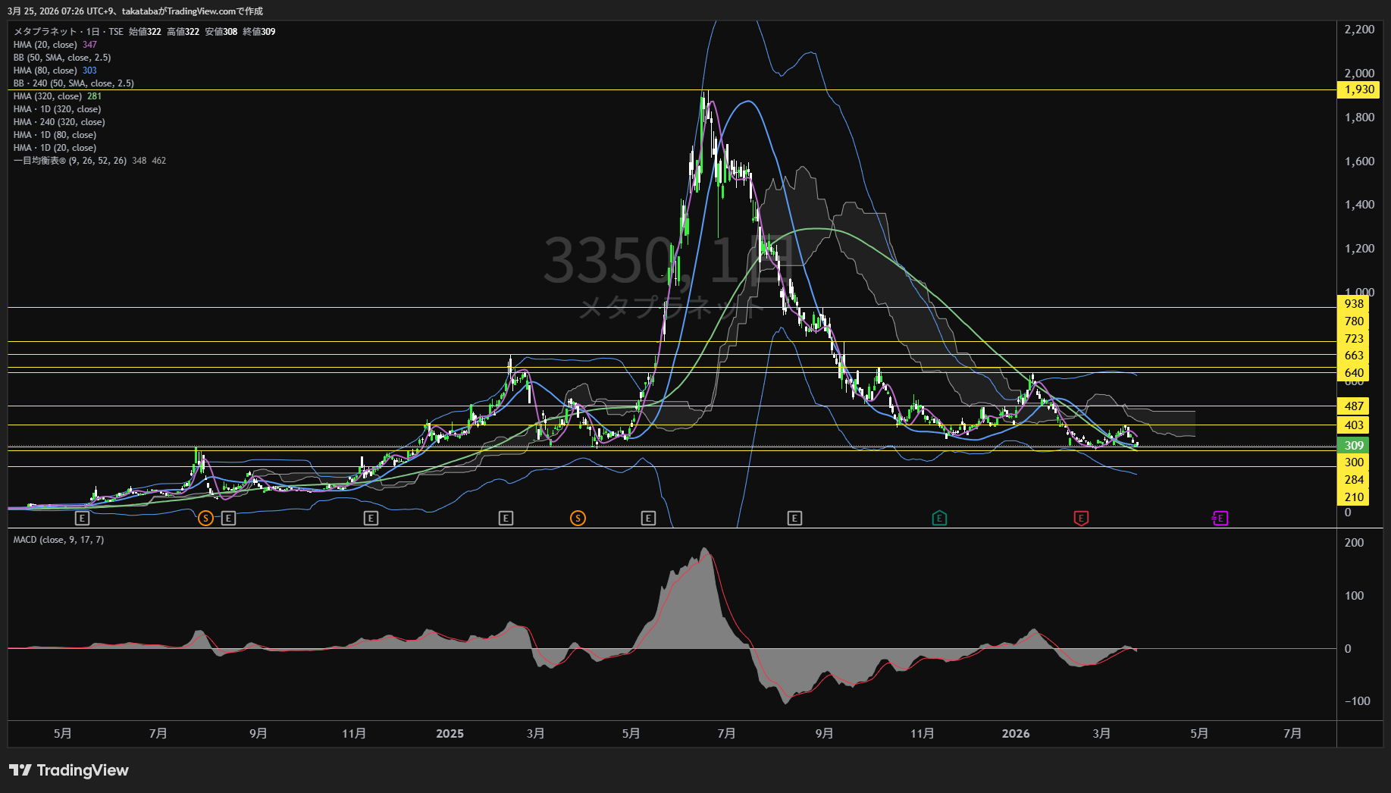Viewport: 1391px width, 793px height.
Task: Click the leftmost orange S split marker
Action: point(205,519)
